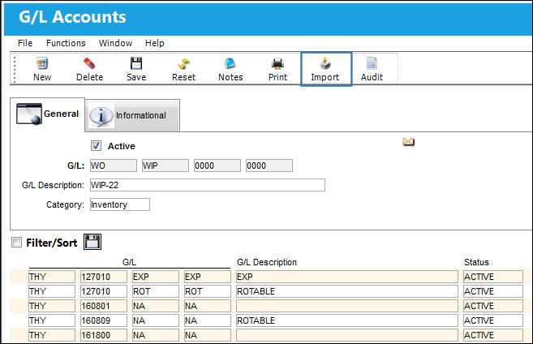Screen dimensions: 533x344
Task: Open the Window menu
Action: [115, 43]
